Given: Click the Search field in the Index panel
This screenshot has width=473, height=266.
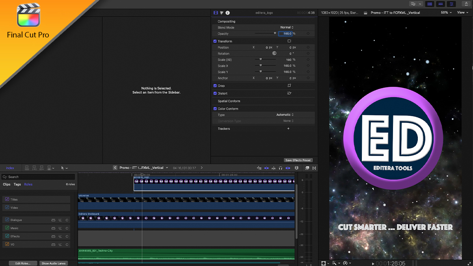Looking at the screenshot, I should coord(38,176).
